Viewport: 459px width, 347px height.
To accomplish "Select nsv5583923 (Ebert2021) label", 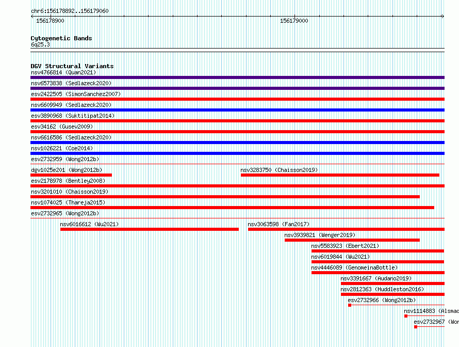I will pos(345,246).
